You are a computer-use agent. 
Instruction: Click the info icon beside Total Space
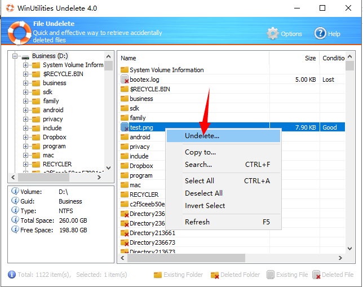coord(15,220)
